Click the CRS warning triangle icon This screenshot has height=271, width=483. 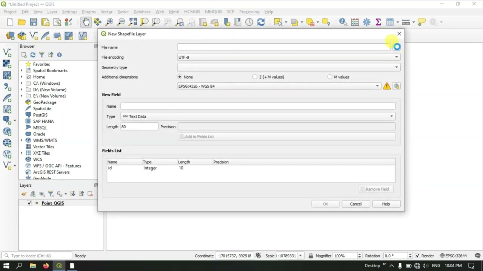pyautogui.click(x=387, y=86)
